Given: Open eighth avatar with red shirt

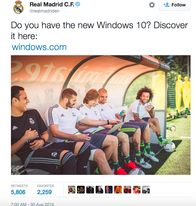Looking at the screenshot, I should pyautogui.click(x=137, y=190).
